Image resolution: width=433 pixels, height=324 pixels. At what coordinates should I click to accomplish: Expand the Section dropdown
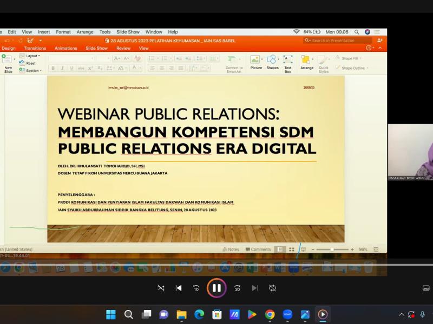[x=32, y=70]
